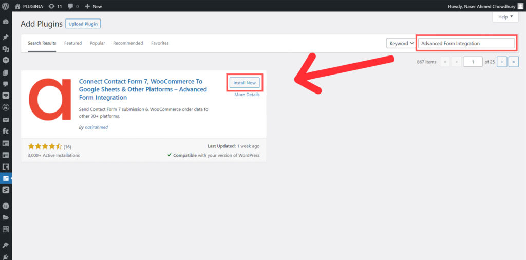The height and width of the screenshot is (260, 526).
Task: Click the hexagon icon in the sidebar
Action: click(x=5, y=61)
